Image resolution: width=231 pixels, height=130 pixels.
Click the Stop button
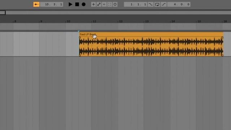tap(77, 4)
